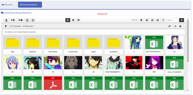Refresh the file list
This screenshot has height=95, width=193.
(175, 26)
